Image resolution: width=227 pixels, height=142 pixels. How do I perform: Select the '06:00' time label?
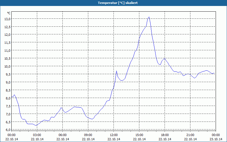[x=62, y=135]
